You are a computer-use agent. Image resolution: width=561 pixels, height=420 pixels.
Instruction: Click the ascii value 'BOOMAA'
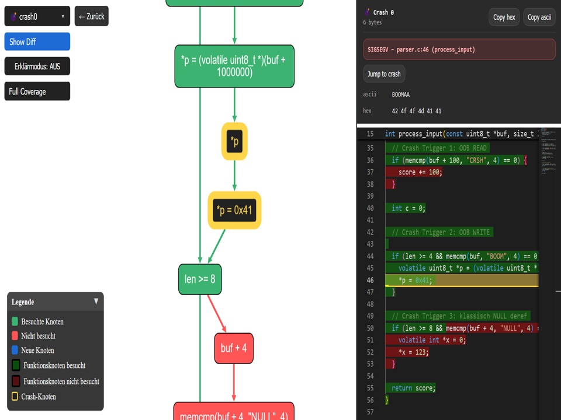(x=400, y=94)
